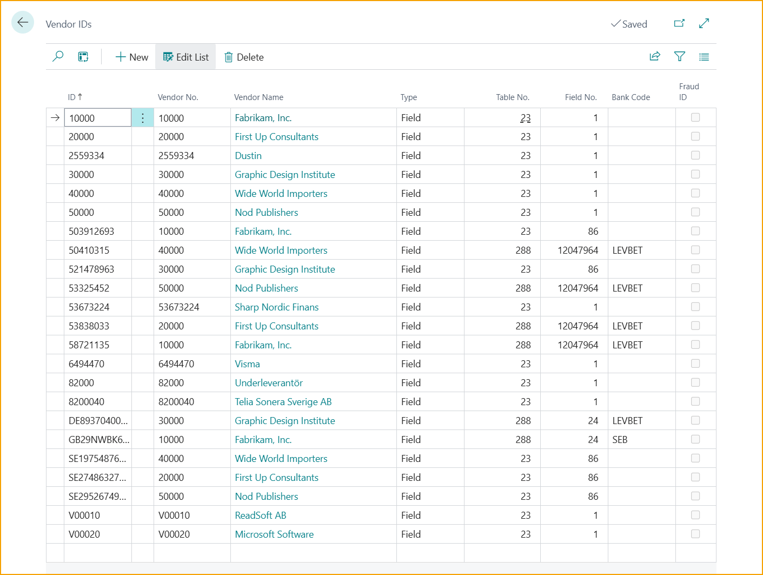Select the switch to analysis view icon
Viewport: 763px width, 575px height.
coord(83,56)
